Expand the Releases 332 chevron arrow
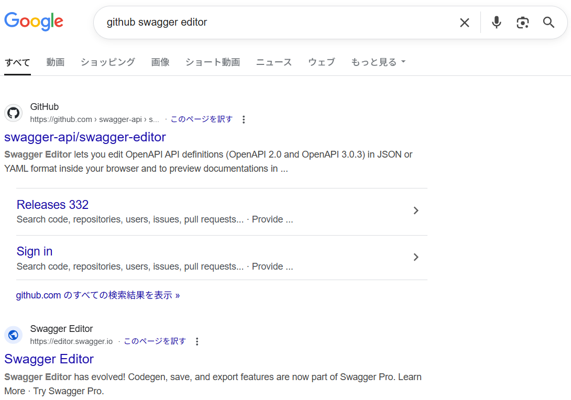 (x=415, y=210)
